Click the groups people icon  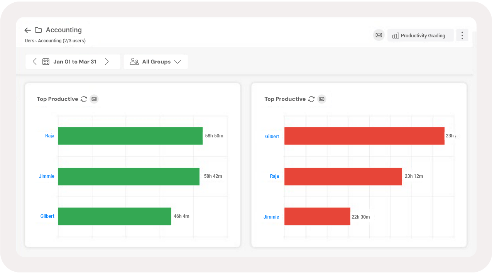[x=134, y=62]
